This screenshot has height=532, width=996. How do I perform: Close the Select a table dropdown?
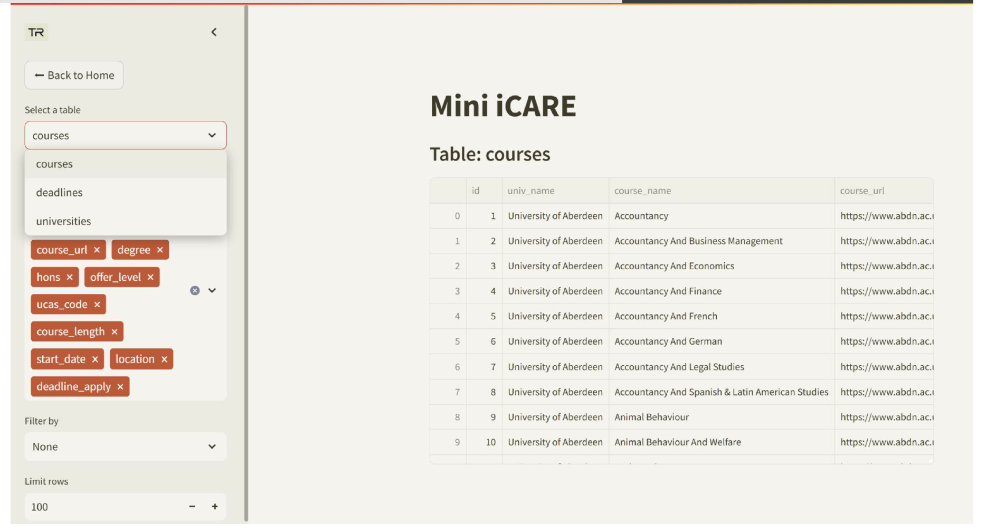click(212, 136)
